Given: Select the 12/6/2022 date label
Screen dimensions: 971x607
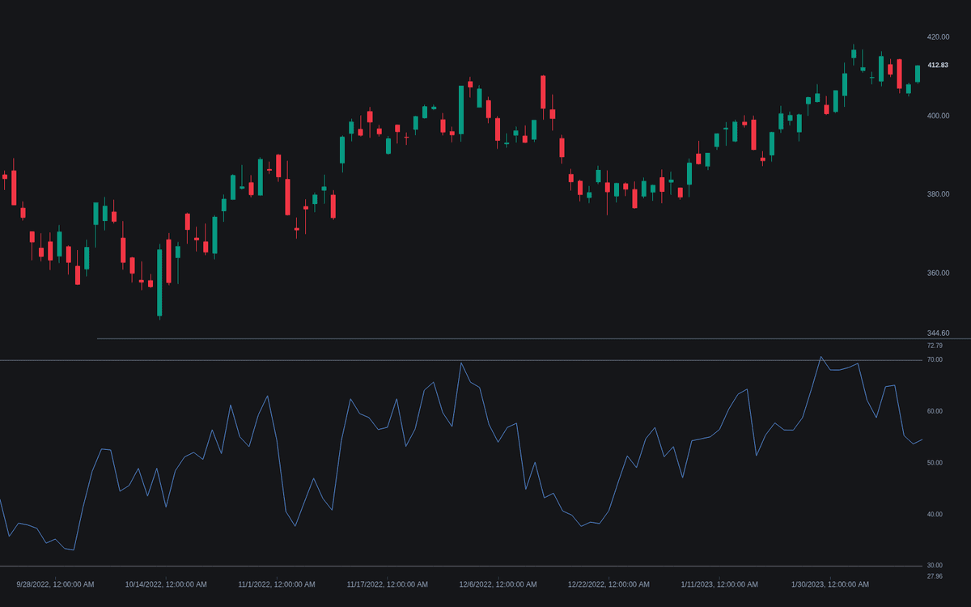Looking at the screenshot, I should click(x=498, y=584).
